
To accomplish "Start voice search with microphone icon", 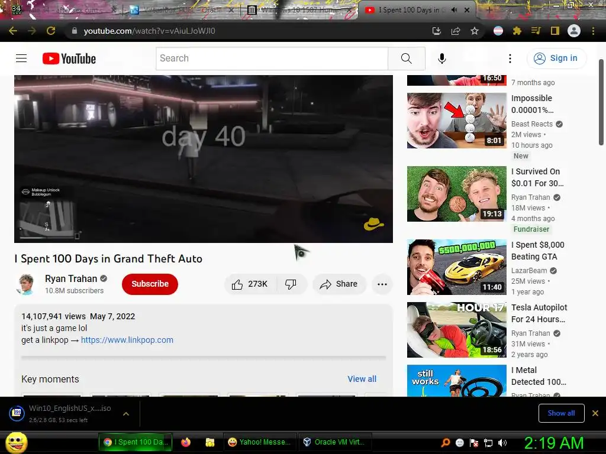I will (441, 59).
